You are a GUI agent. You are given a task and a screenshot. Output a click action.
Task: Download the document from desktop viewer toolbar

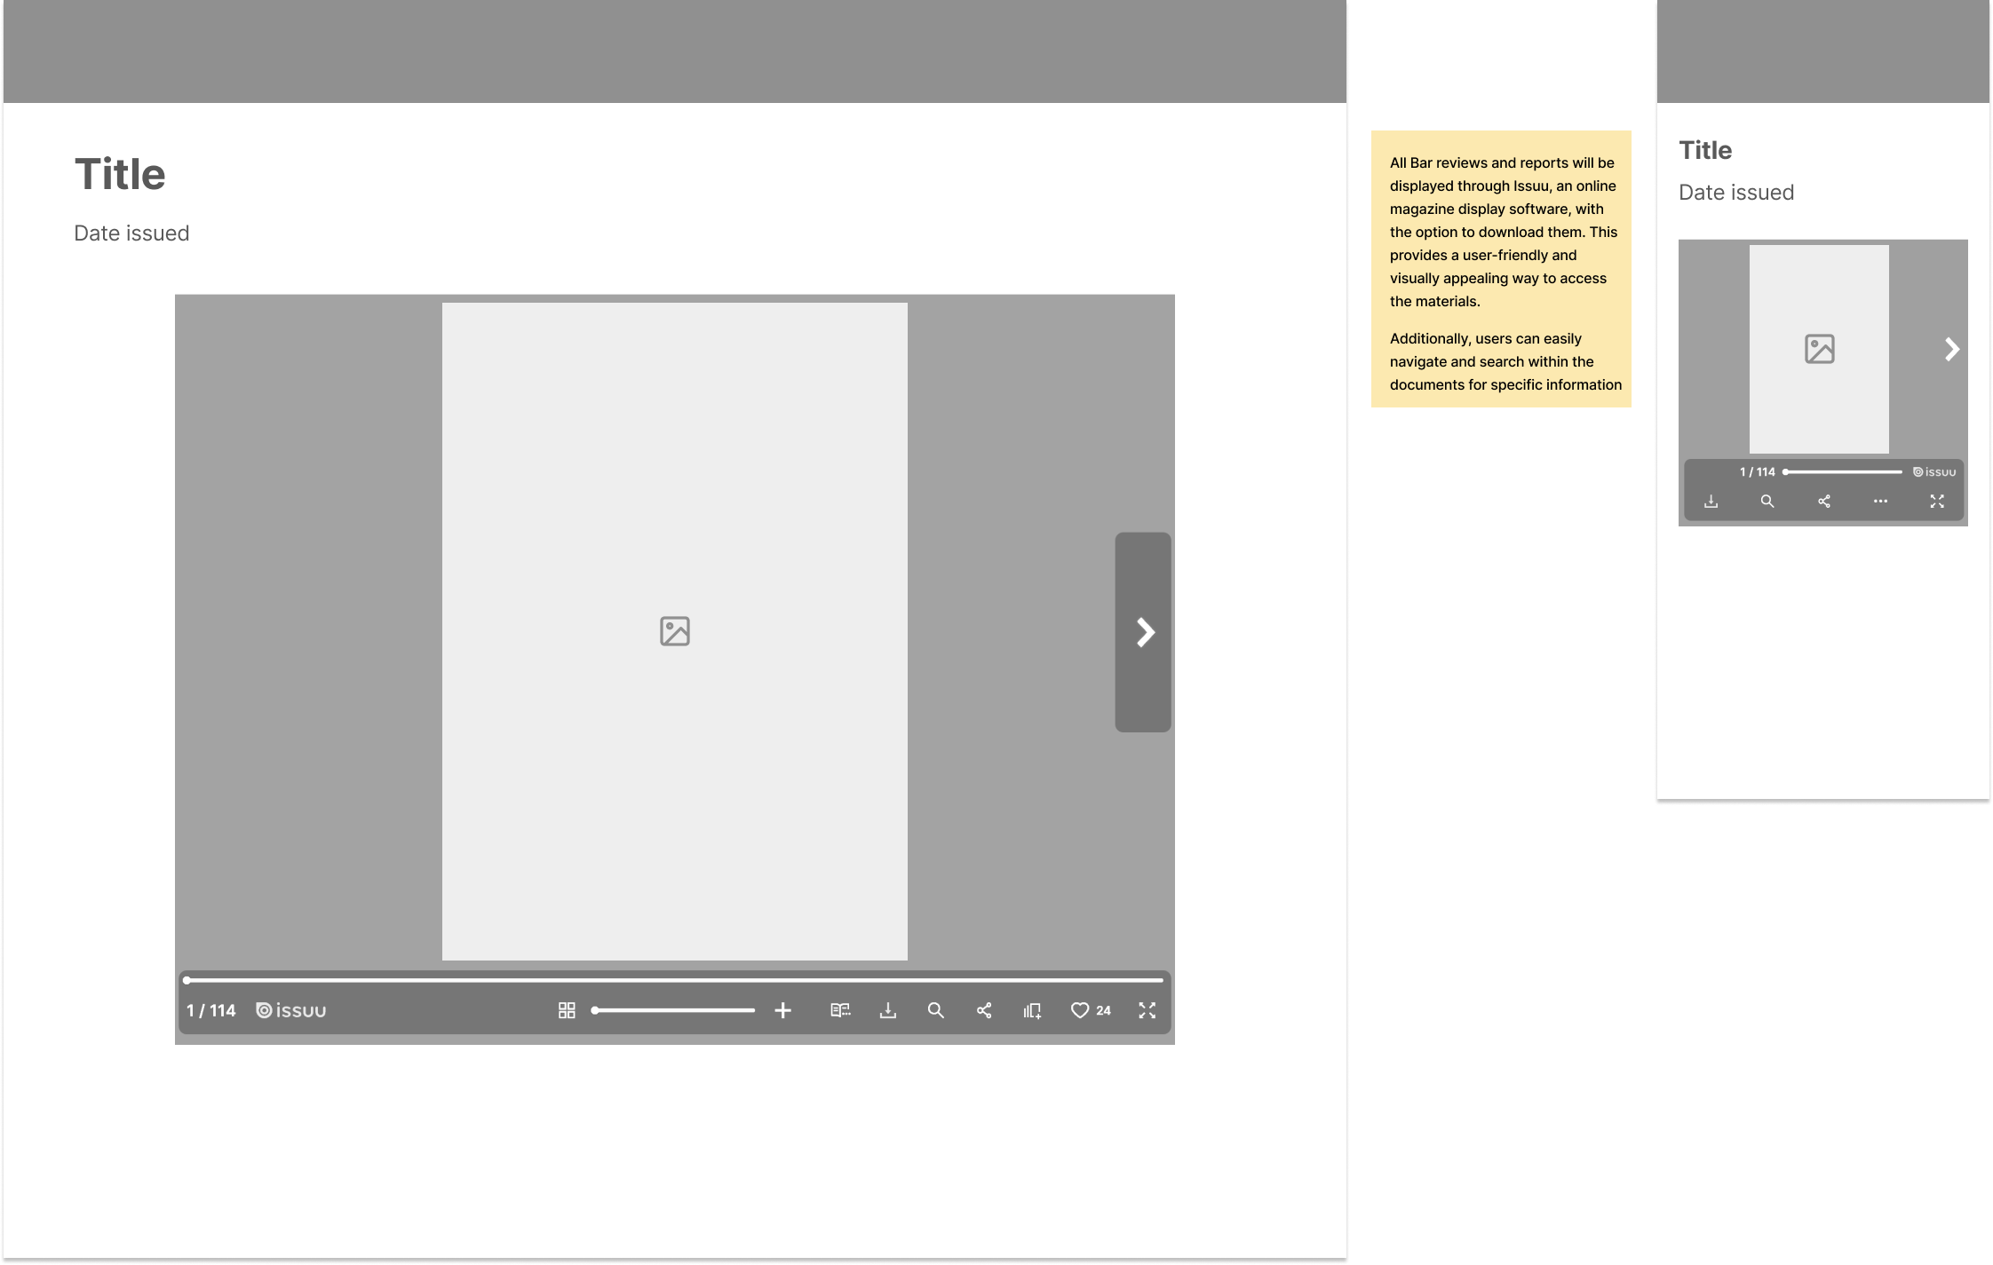pyautogui.click(x=888, y=1010)
